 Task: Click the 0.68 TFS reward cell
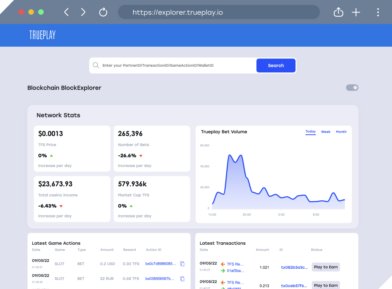pos(131,279)
